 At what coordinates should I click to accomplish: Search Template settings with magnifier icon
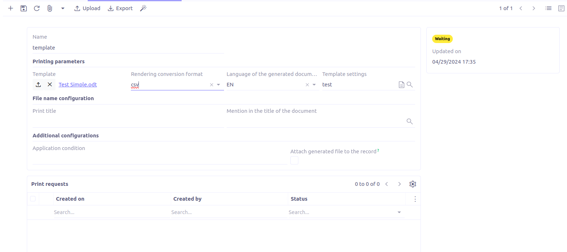pyautogui.click(x=410, y=85)
